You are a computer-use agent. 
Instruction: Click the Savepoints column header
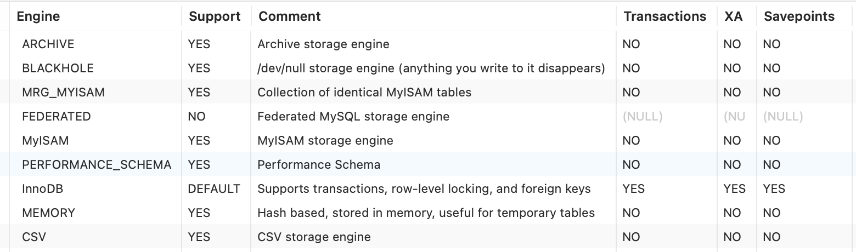(x=799, y=16)
